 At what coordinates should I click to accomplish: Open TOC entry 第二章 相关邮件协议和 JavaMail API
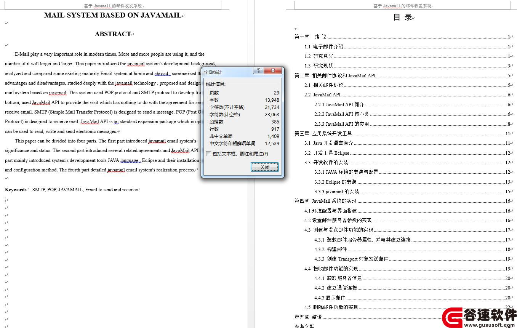point(402,75)
